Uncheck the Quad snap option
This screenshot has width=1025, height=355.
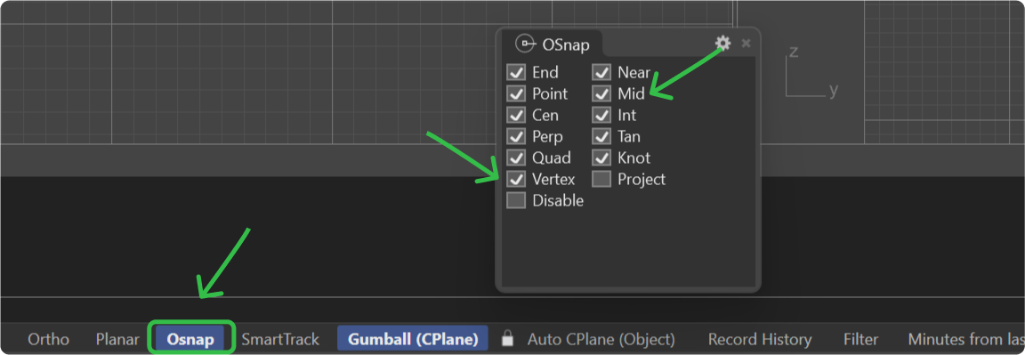click(516, 157)
